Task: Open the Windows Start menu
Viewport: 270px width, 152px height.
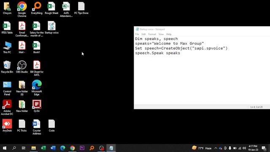Action: pyautogui.click(x=5, y=148)
